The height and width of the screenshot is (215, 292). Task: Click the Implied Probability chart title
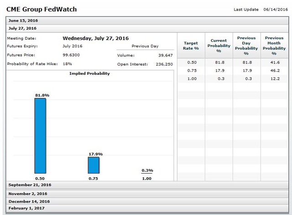(89, 74)
